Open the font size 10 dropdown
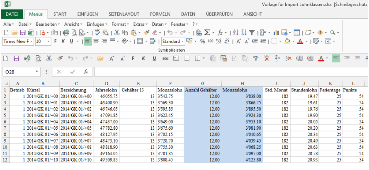This screenshot has width=369, height=170. [43, 42]
